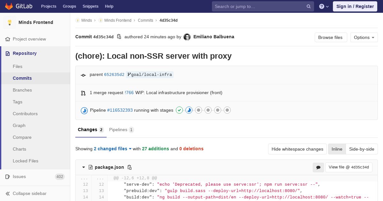Image resolution: width=383 pixels, height=201 pixels.
Task: Click Emiliano Balbuena's avatar
Action: 187,37
